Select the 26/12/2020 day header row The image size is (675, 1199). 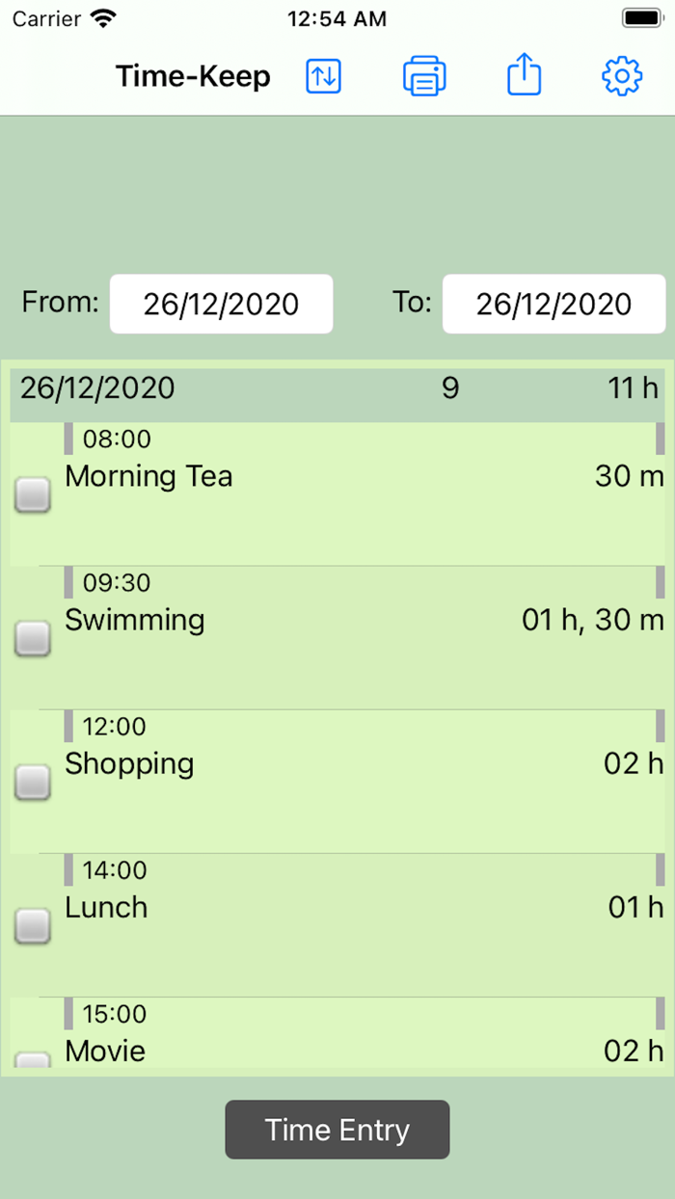337,388
